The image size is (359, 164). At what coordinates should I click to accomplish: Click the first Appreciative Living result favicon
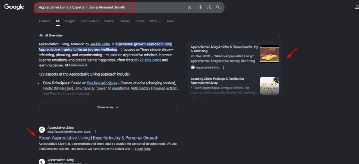pos(42,130)
